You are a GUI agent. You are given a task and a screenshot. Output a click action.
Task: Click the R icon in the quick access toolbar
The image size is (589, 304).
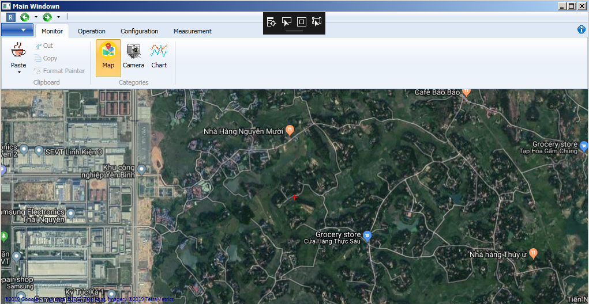coord(11,17)
